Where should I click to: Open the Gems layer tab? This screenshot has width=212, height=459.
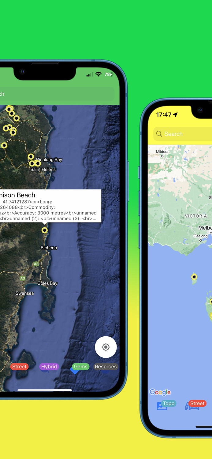(x=80, y=367)
